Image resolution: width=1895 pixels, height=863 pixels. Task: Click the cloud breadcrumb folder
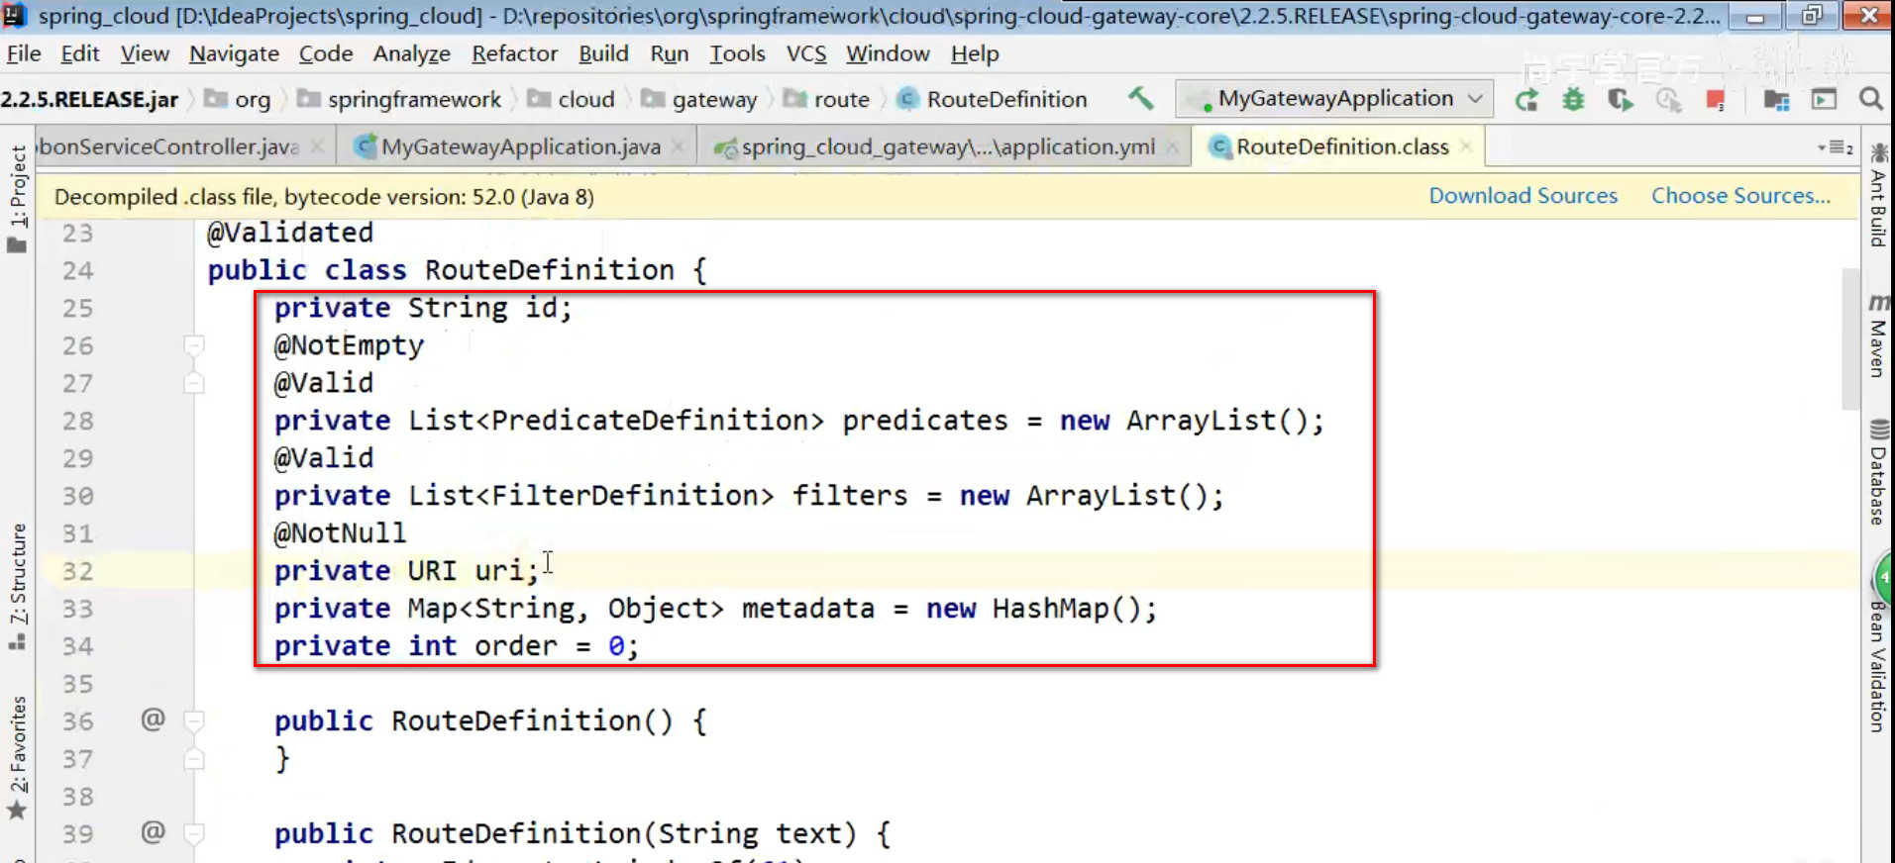573,99
